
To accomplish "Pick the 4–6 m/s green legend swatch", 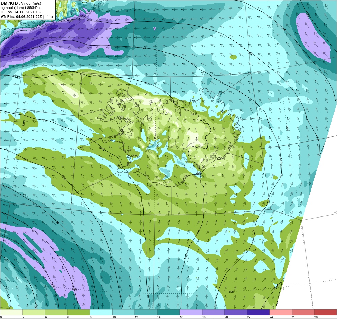I will point(56,312).
